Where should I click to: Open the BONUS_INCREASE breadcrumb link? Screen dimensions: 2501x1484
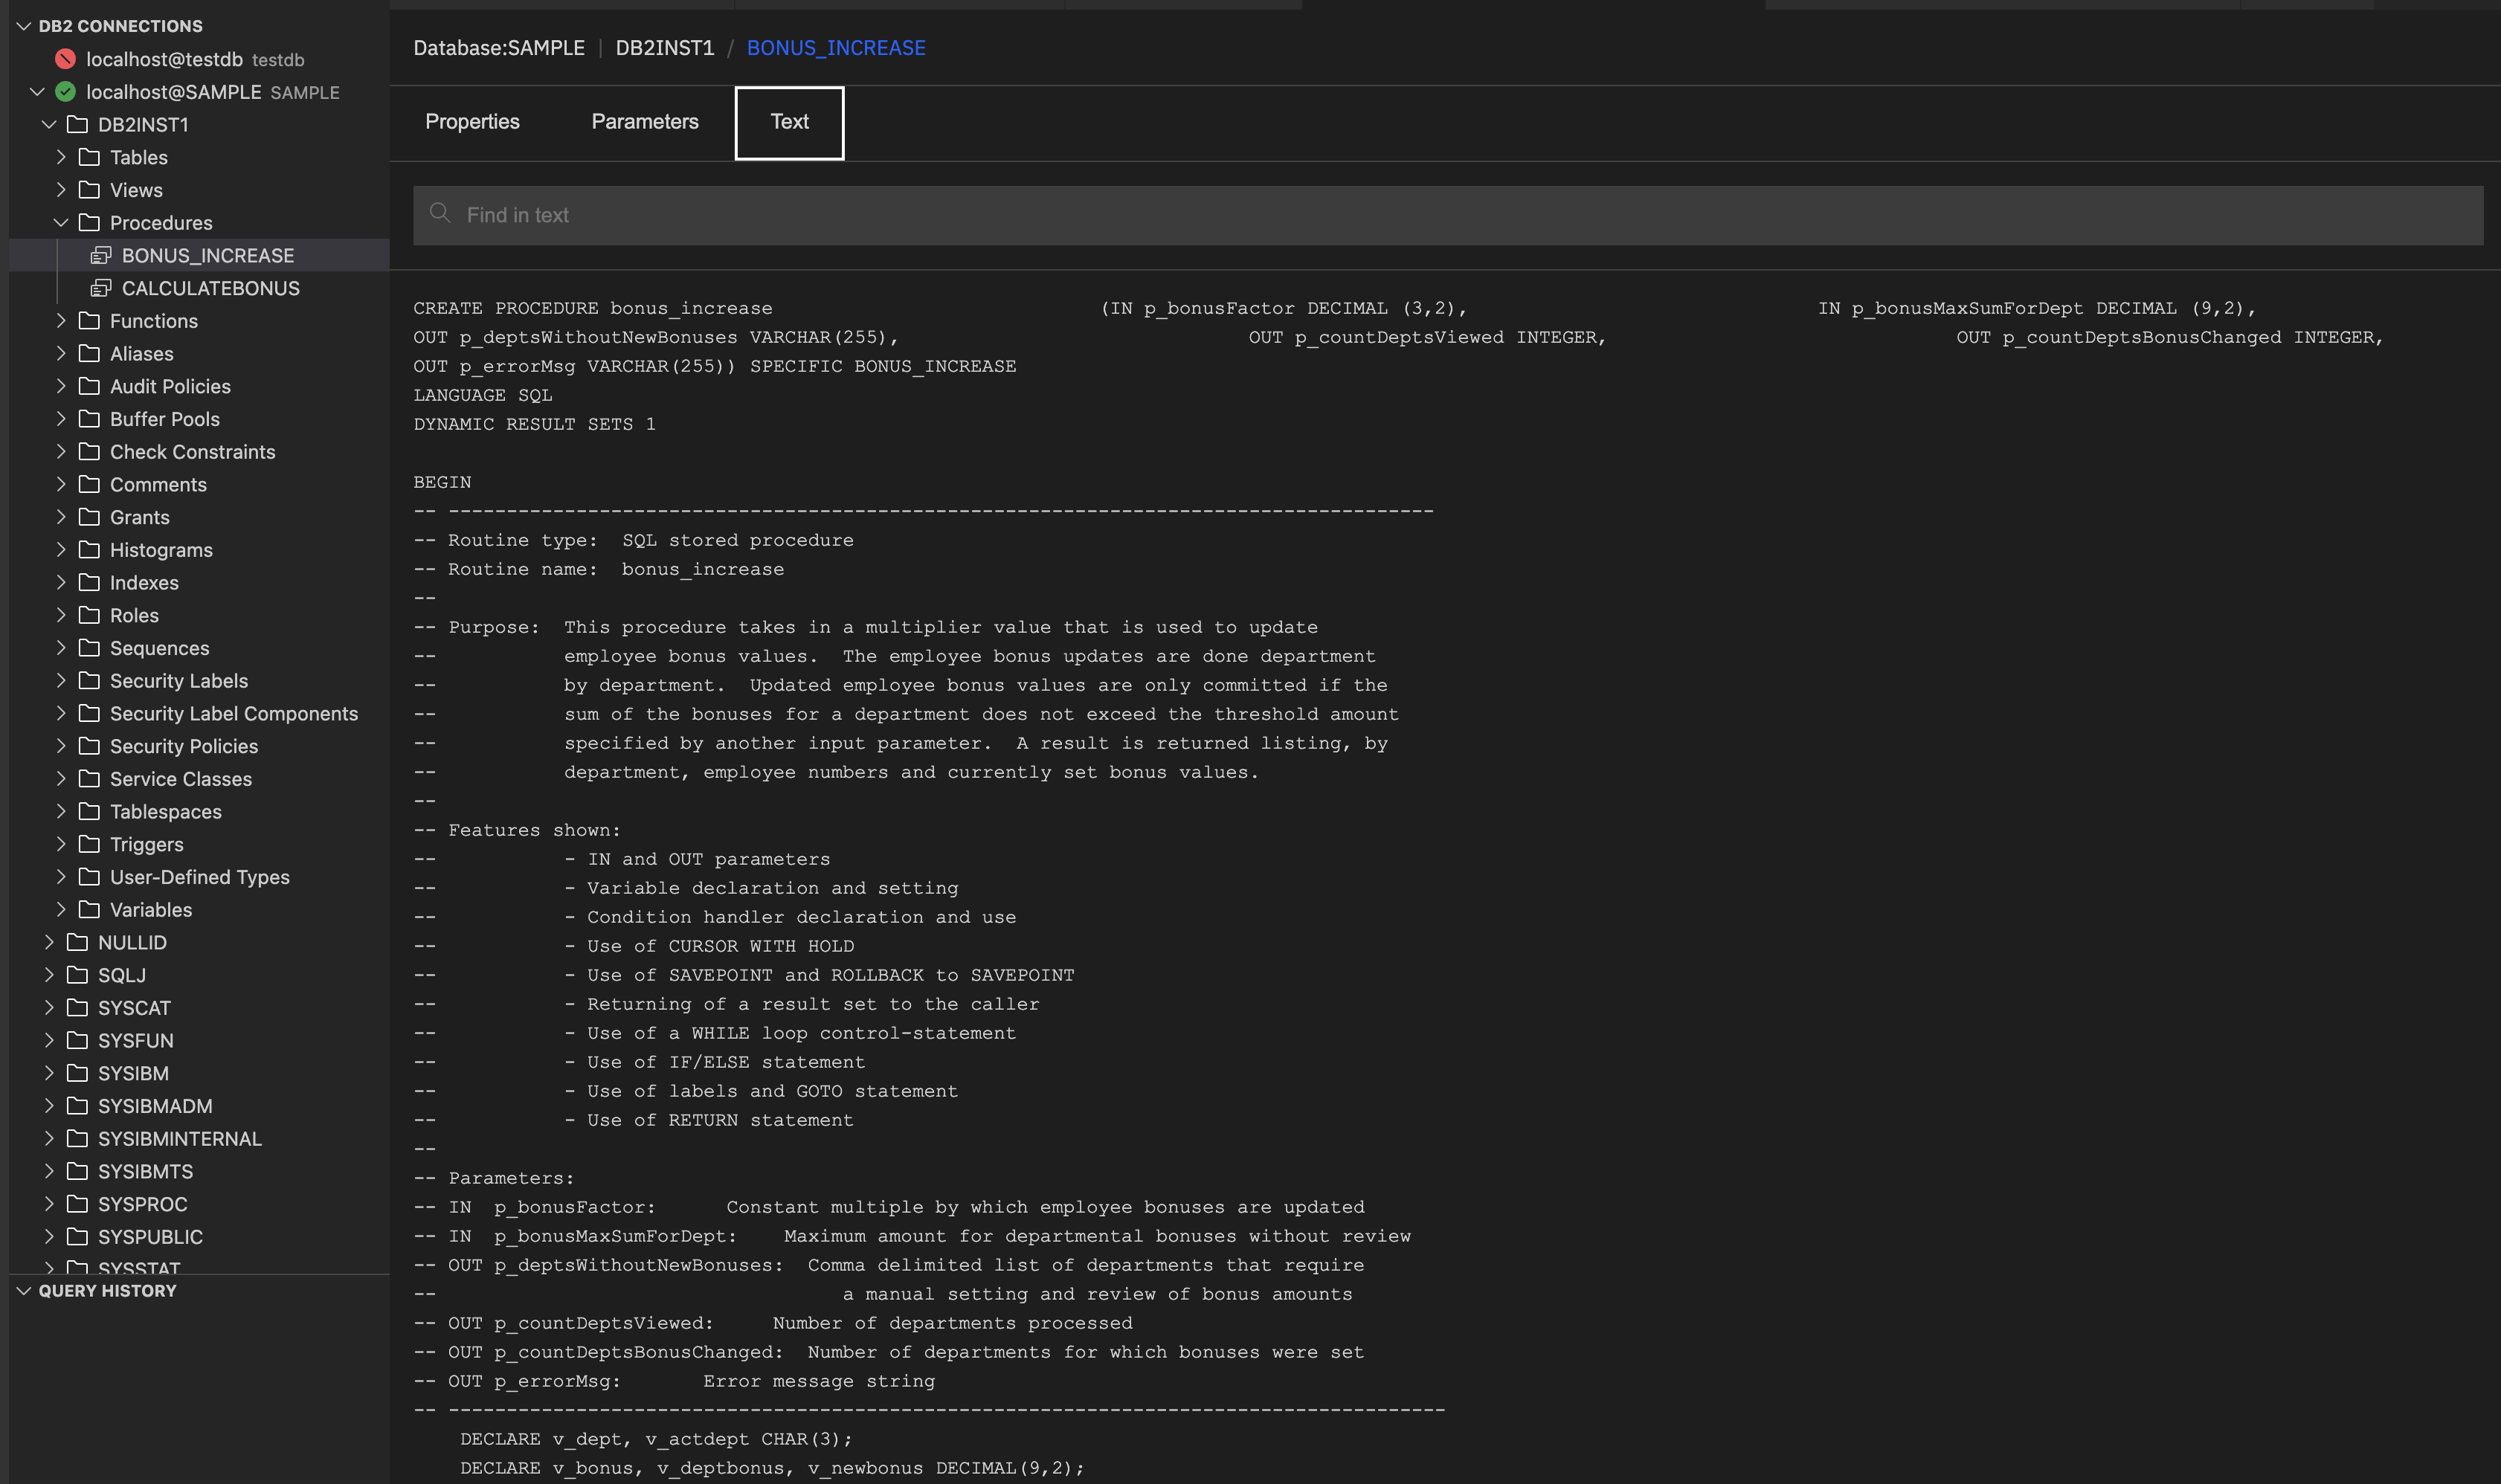tap(837, 47)
